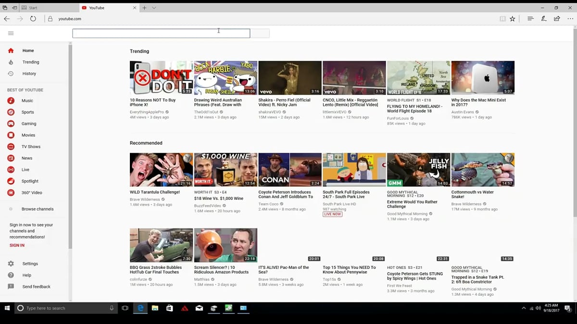
Task: Expand the Edge tab list chevron
Action: coord(154,8)
